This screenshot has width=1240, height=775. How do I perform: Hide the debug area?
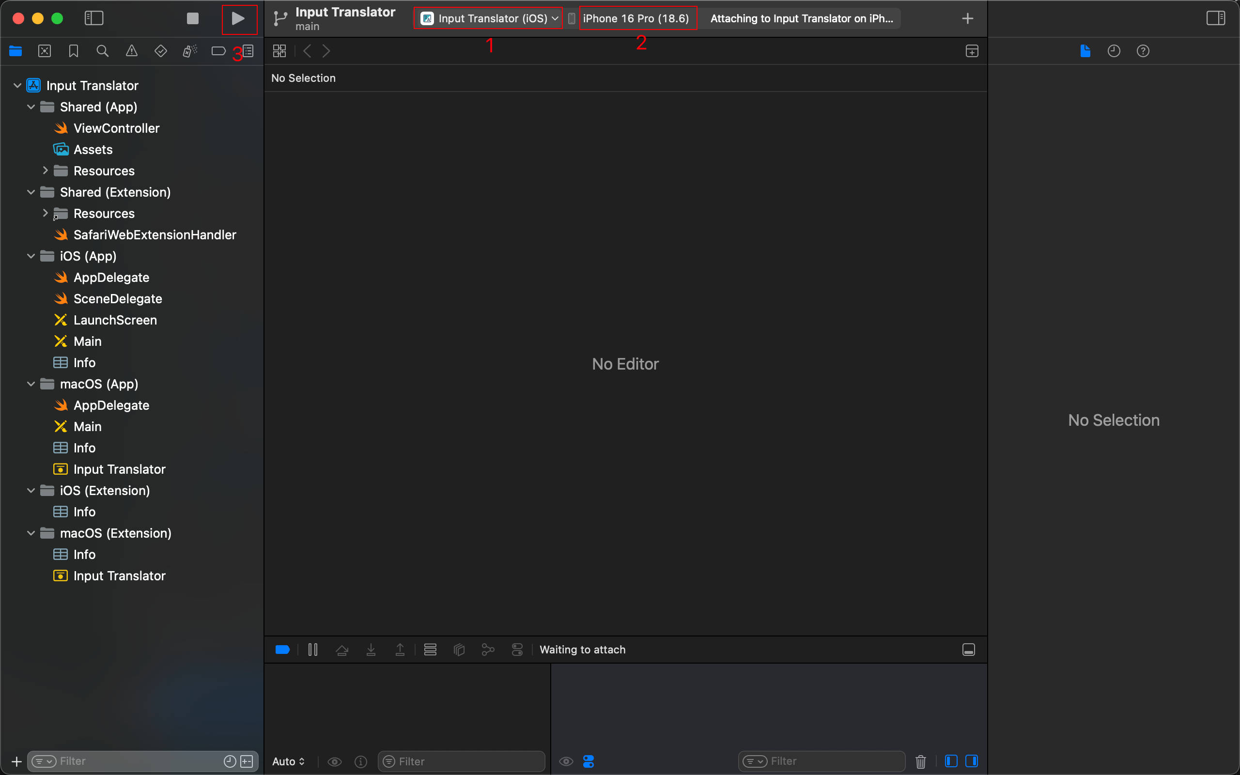click(x=968, y=650)
